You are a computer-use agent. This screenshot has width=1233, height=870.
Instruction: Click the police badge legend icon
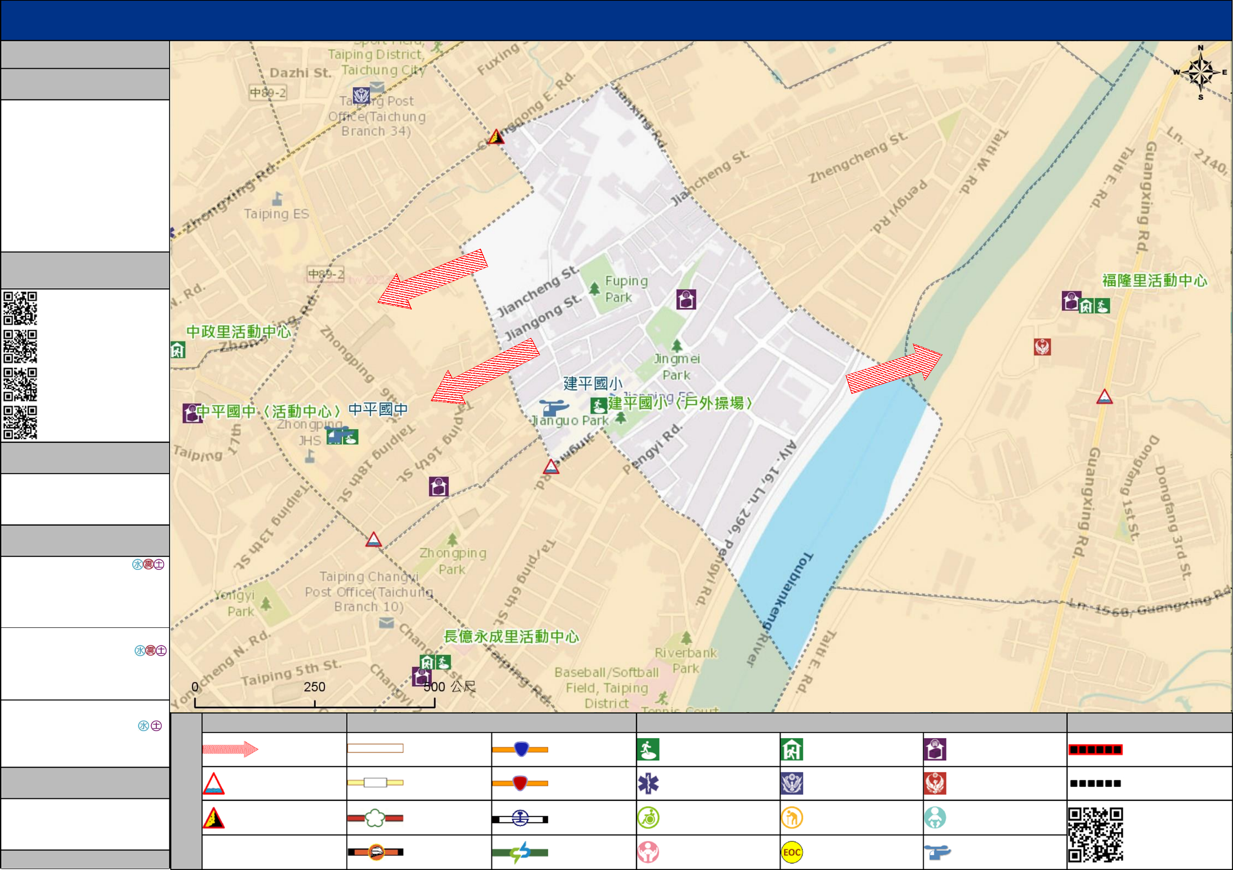(791, 784)
